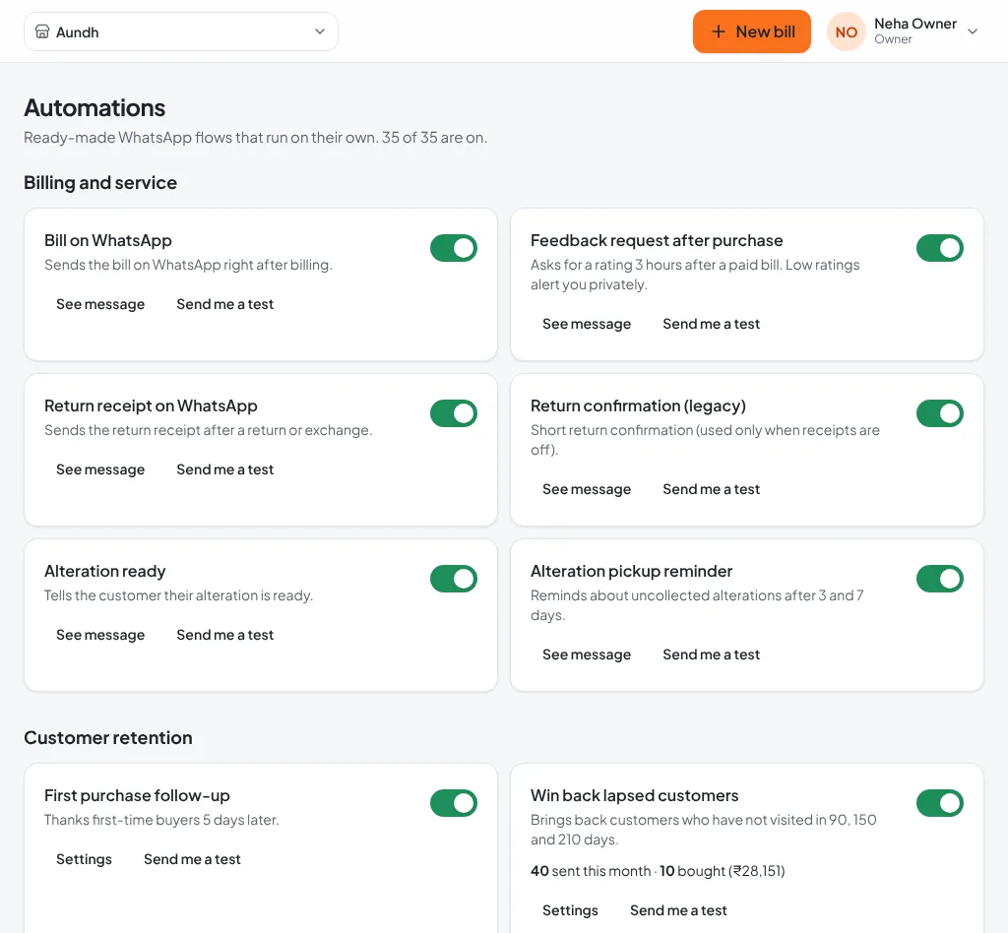Send test for Return receipt on WhatsApp
1008x933 pixels.
(225, 469)
